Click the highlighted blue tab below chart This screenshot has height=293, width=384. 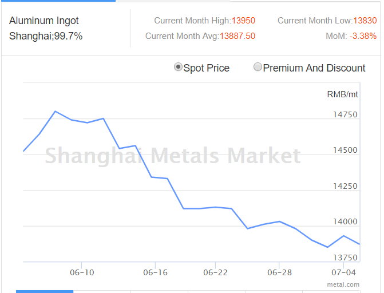pyautogui.click(x=45, y=291)
